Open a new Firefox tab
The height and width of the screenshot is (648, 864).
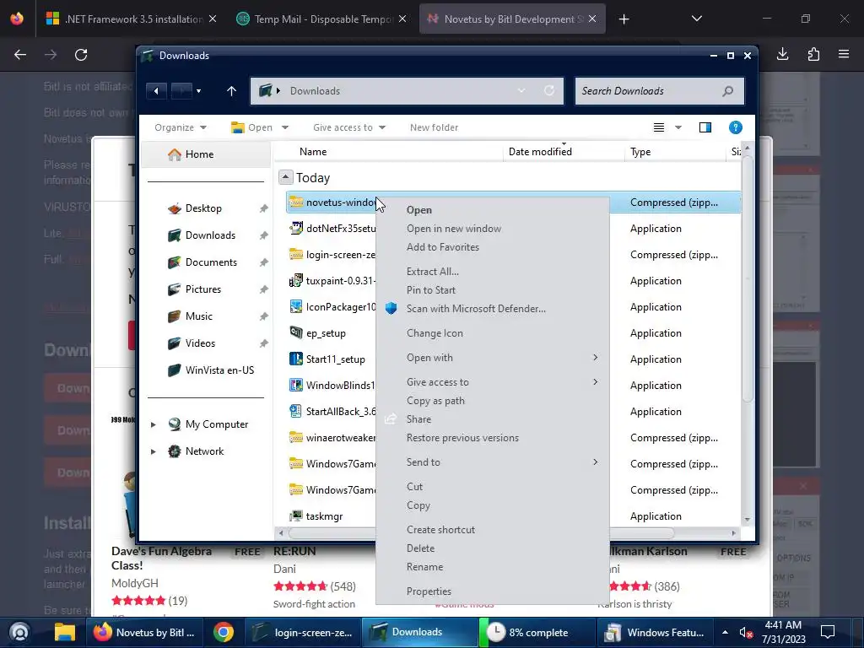click(x=624, y=19)
